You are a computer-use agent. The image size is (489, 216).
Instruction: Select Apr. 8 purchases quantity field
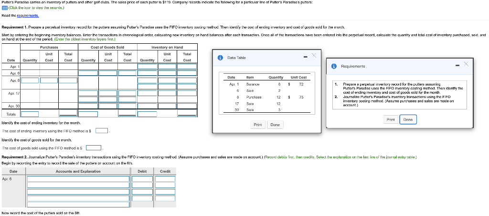pyautogui.click(x=30, y=80)
